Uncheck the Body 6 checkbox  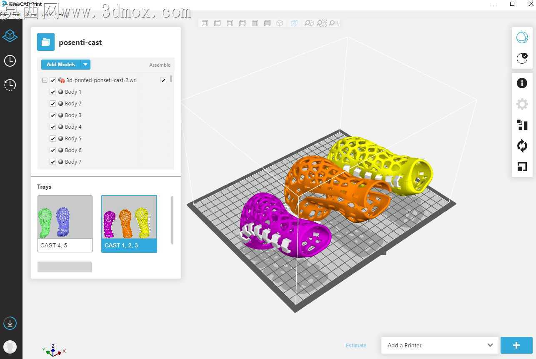tap(53, 150)
